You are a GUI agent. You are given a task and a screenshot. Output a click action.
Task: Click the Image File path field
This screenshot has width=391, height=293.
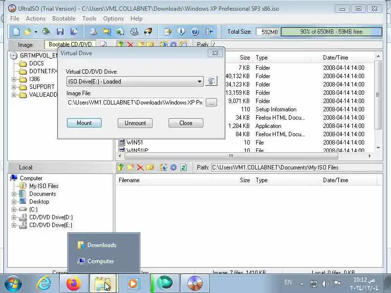pos(135,103)
